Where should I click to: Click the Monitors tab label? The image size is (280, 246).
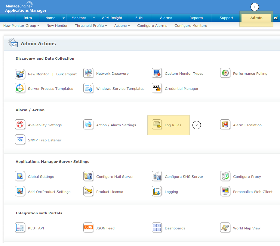pyautogui.click(x=79, y=18)
